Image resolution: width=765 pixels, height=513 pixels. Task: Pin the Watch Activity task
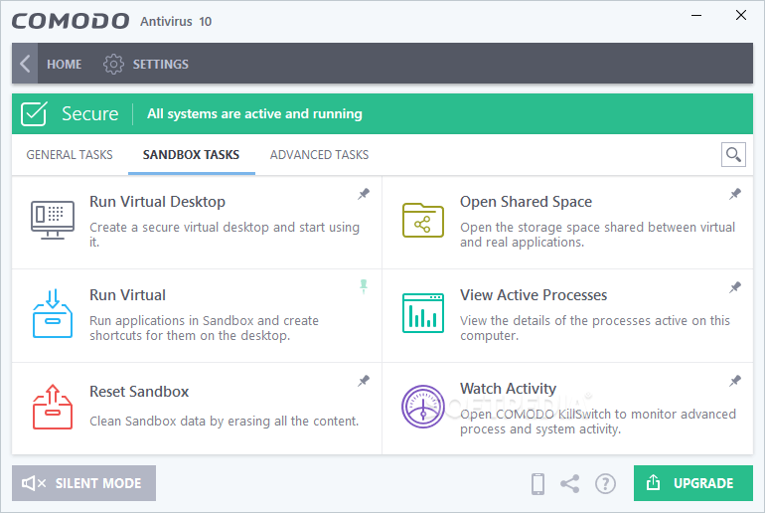pyautogui.click(x=735, y=381)
